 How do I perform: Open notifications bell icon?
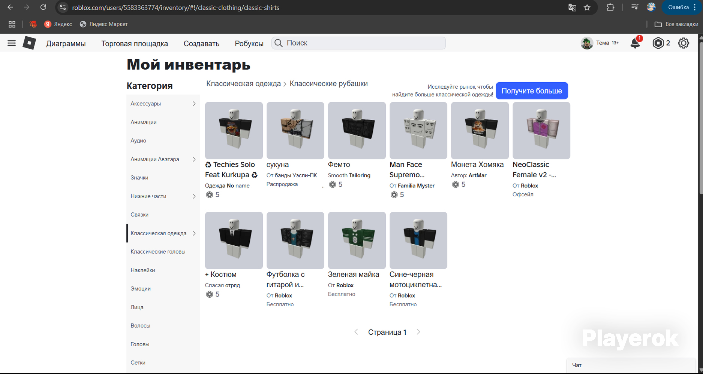coord(635,43)
